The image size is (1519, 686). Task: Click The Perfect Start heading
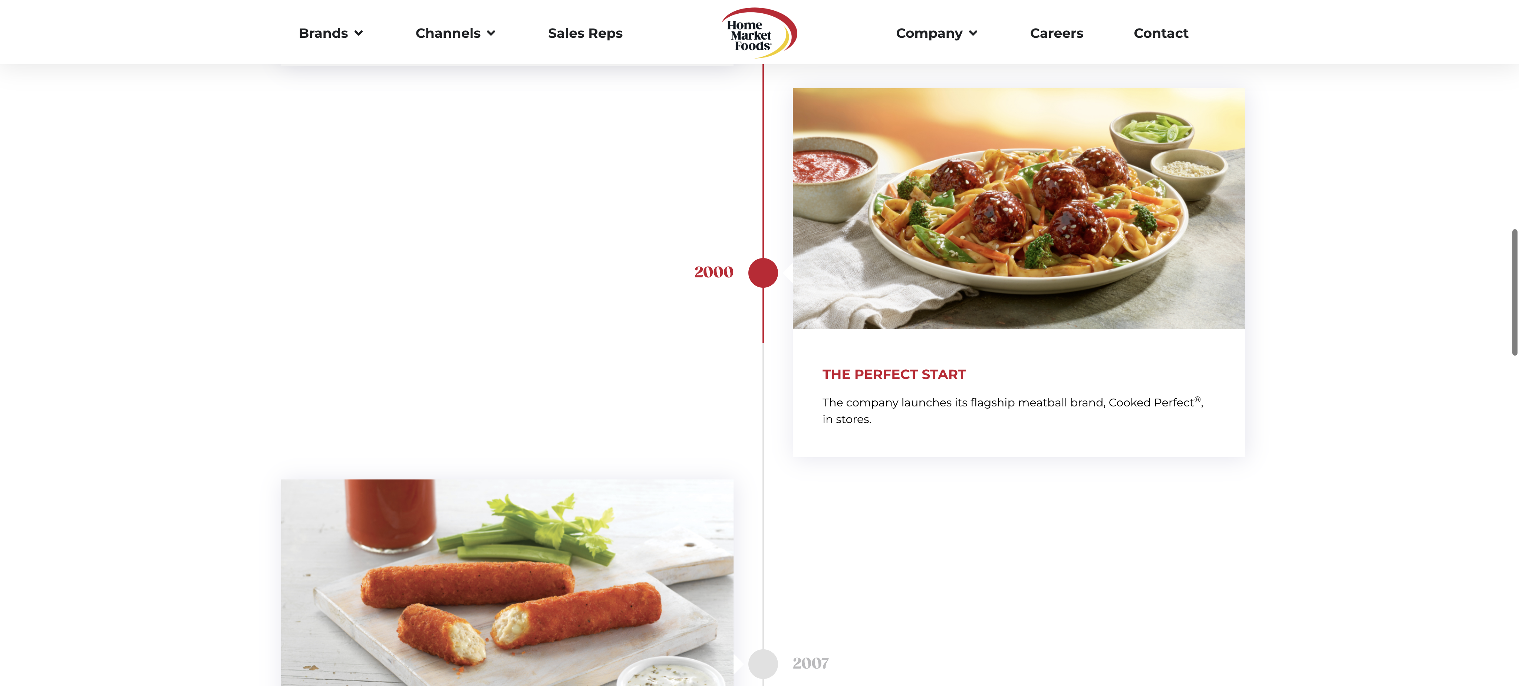coord(894,374)
